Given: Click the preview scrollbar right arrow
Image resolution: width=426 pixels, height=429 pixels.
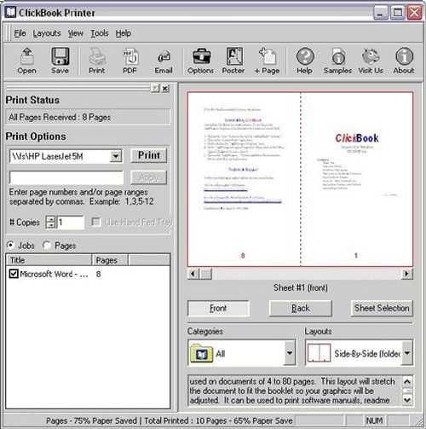Looking at the screenshot, I should point(406,274).
